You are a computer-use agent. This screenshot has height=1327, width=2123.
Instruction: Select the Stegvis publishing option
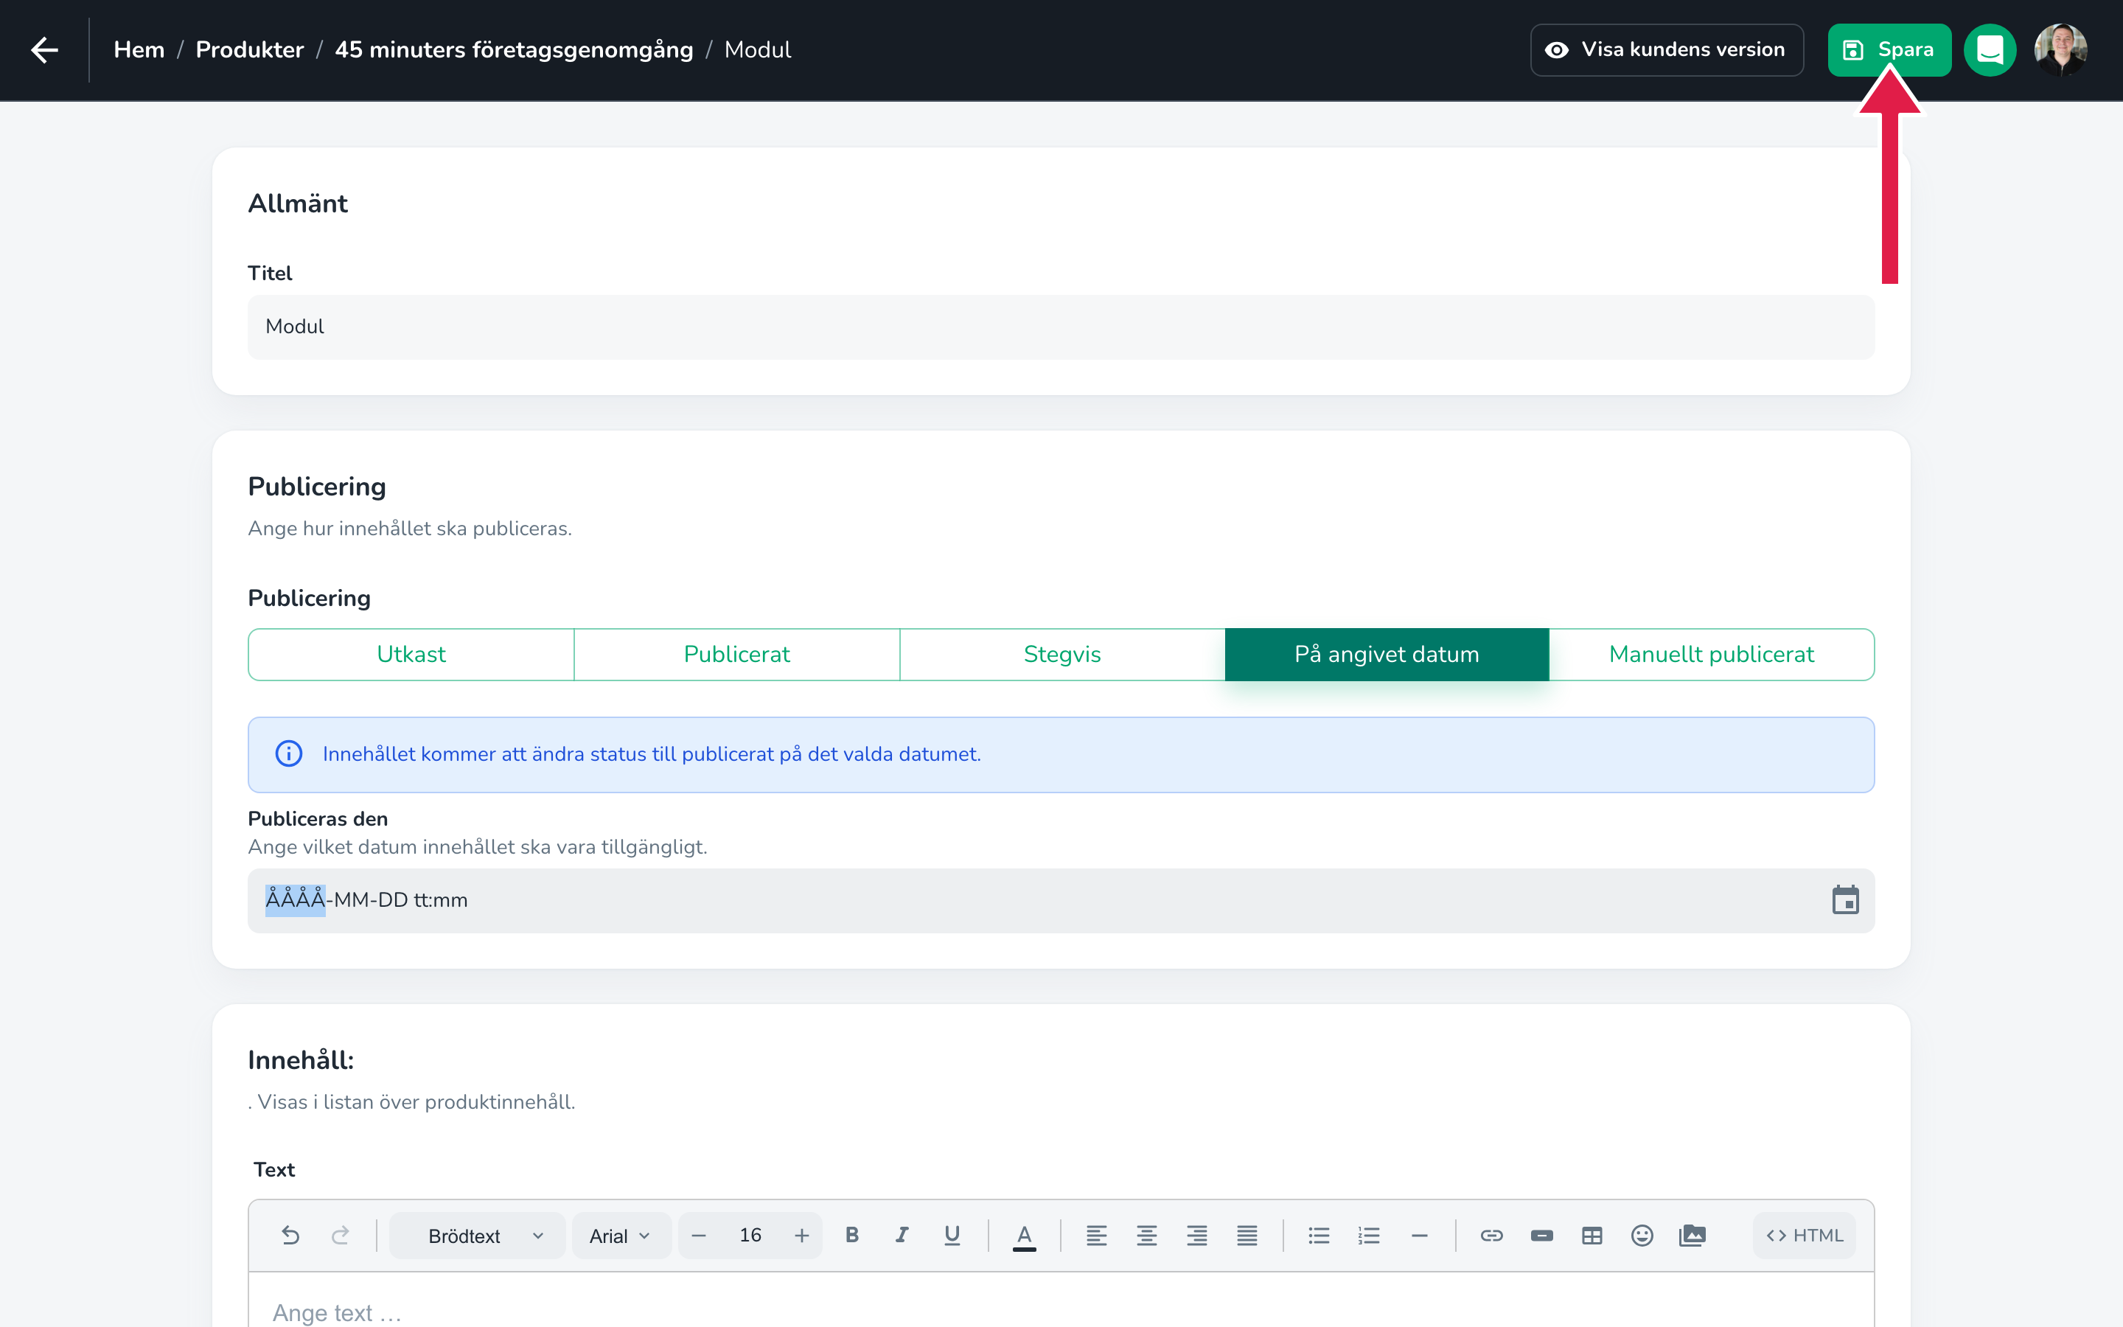[x=1062, y=655]
